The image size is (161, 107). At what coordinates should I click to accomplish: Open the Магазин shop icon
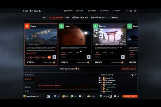click(x=68, y=11)
